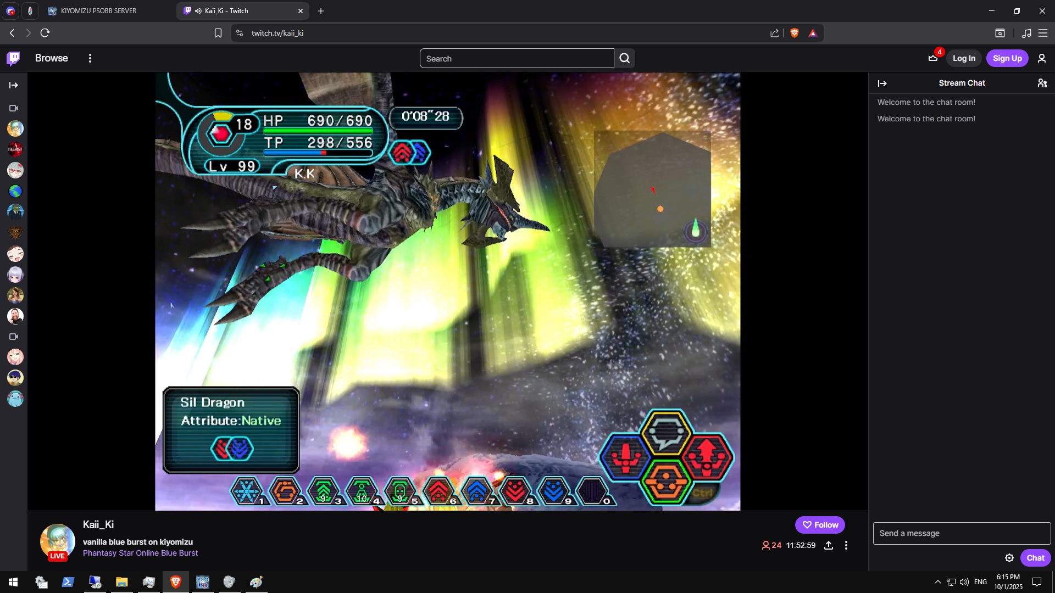The height and width of the screenshot is (593, 1055).
Task: Open the more options menu beside Browse
Action: pos(90,58)
